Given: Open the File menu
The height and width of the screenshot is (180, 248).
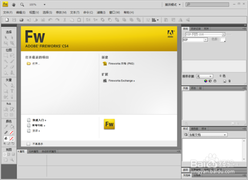Looking at the screenshot, I should point(8,12).
